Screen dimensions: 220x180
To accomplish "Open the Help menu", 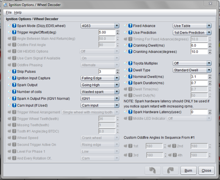I will coord(18,12).
